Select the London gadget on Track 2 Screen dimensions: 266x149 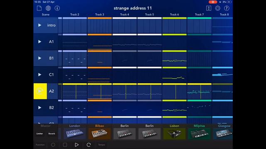point(75,134)
